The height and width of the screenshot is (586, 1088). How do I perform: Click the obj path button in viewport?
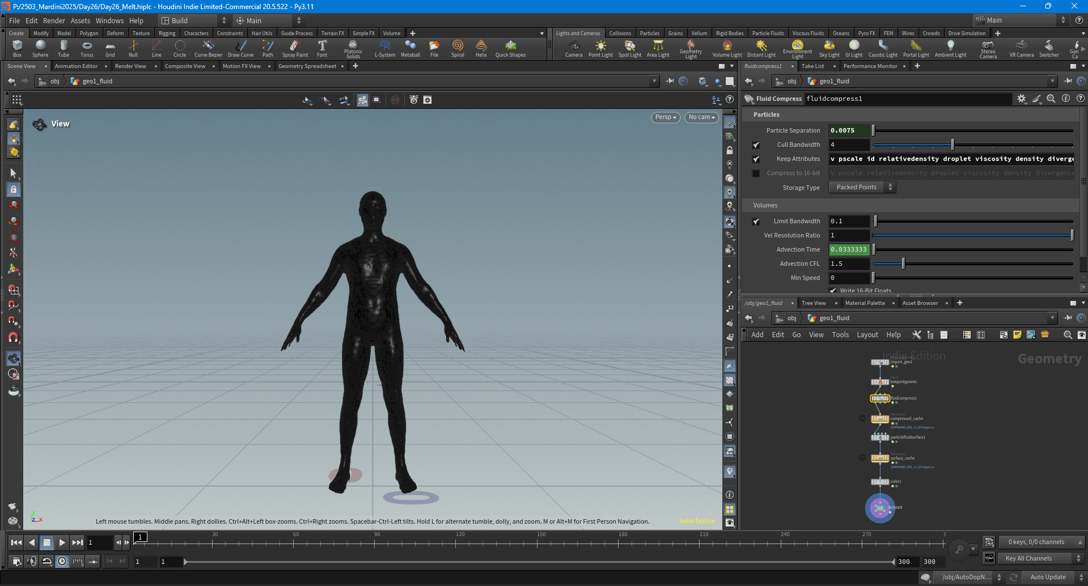coord(49,81)
